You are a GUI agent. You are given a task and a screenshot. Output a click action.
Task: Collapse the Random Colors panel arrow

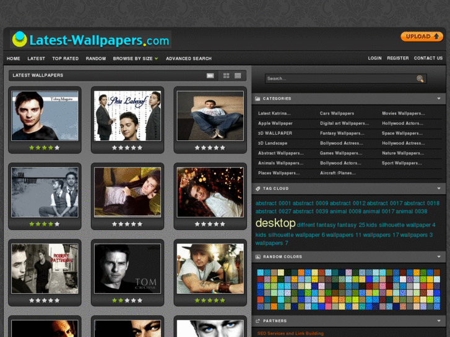coord(439,257)
